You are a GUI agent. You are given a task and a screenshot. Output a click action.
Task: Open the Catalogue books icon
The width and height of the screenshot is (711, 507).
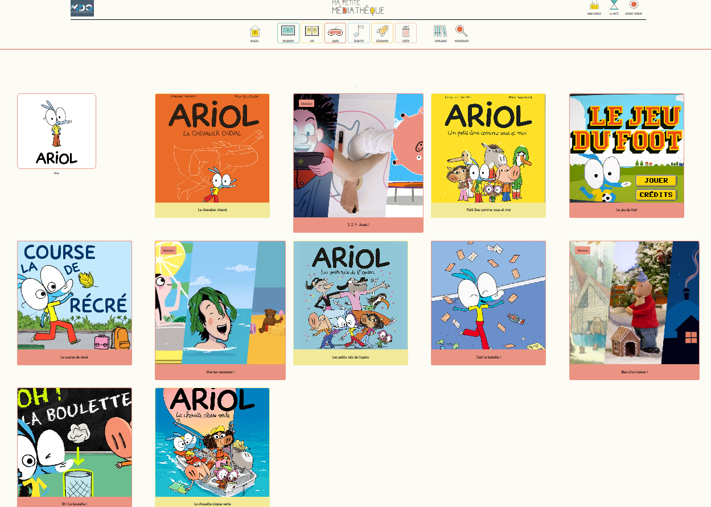[x=441, y=32]
